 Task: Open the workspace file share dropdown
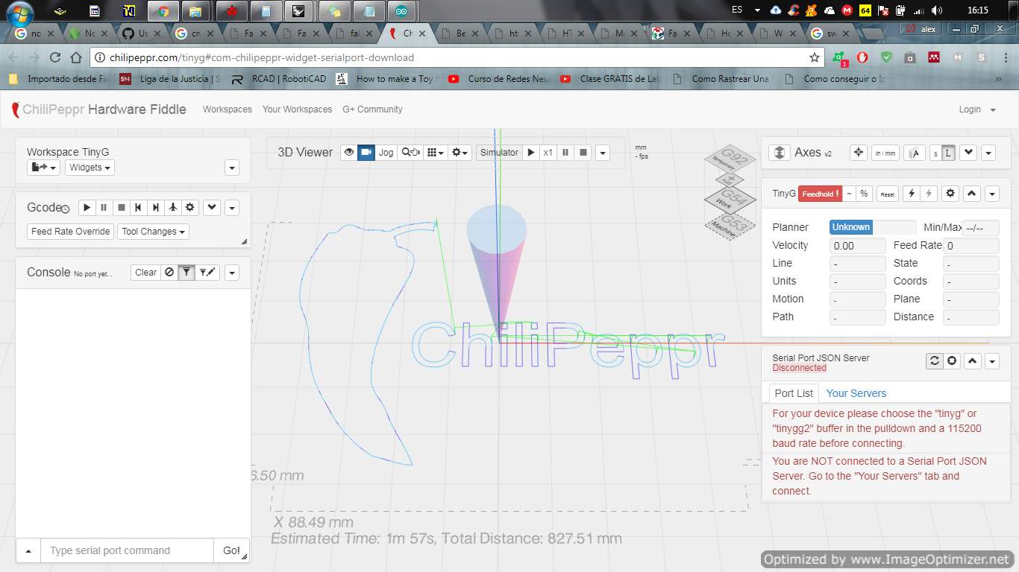43,168
